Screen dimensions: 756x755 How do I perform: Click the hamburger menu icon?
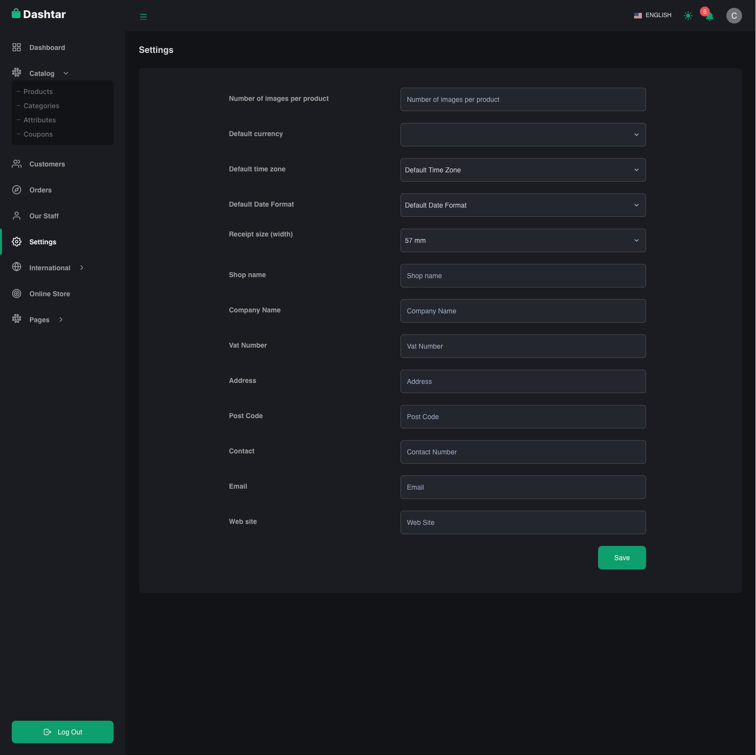pos(143,16)
